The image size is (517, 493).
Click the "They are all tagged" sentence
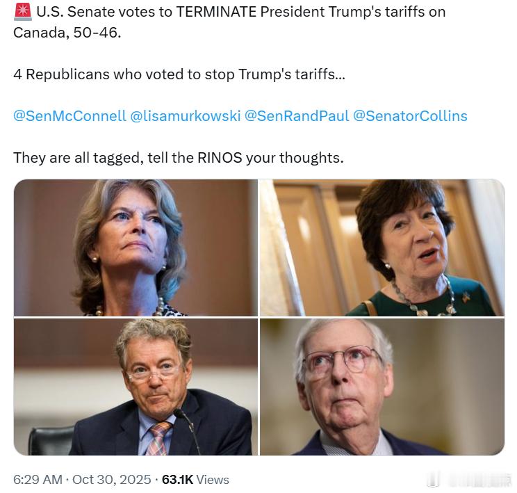pos(179,157)
